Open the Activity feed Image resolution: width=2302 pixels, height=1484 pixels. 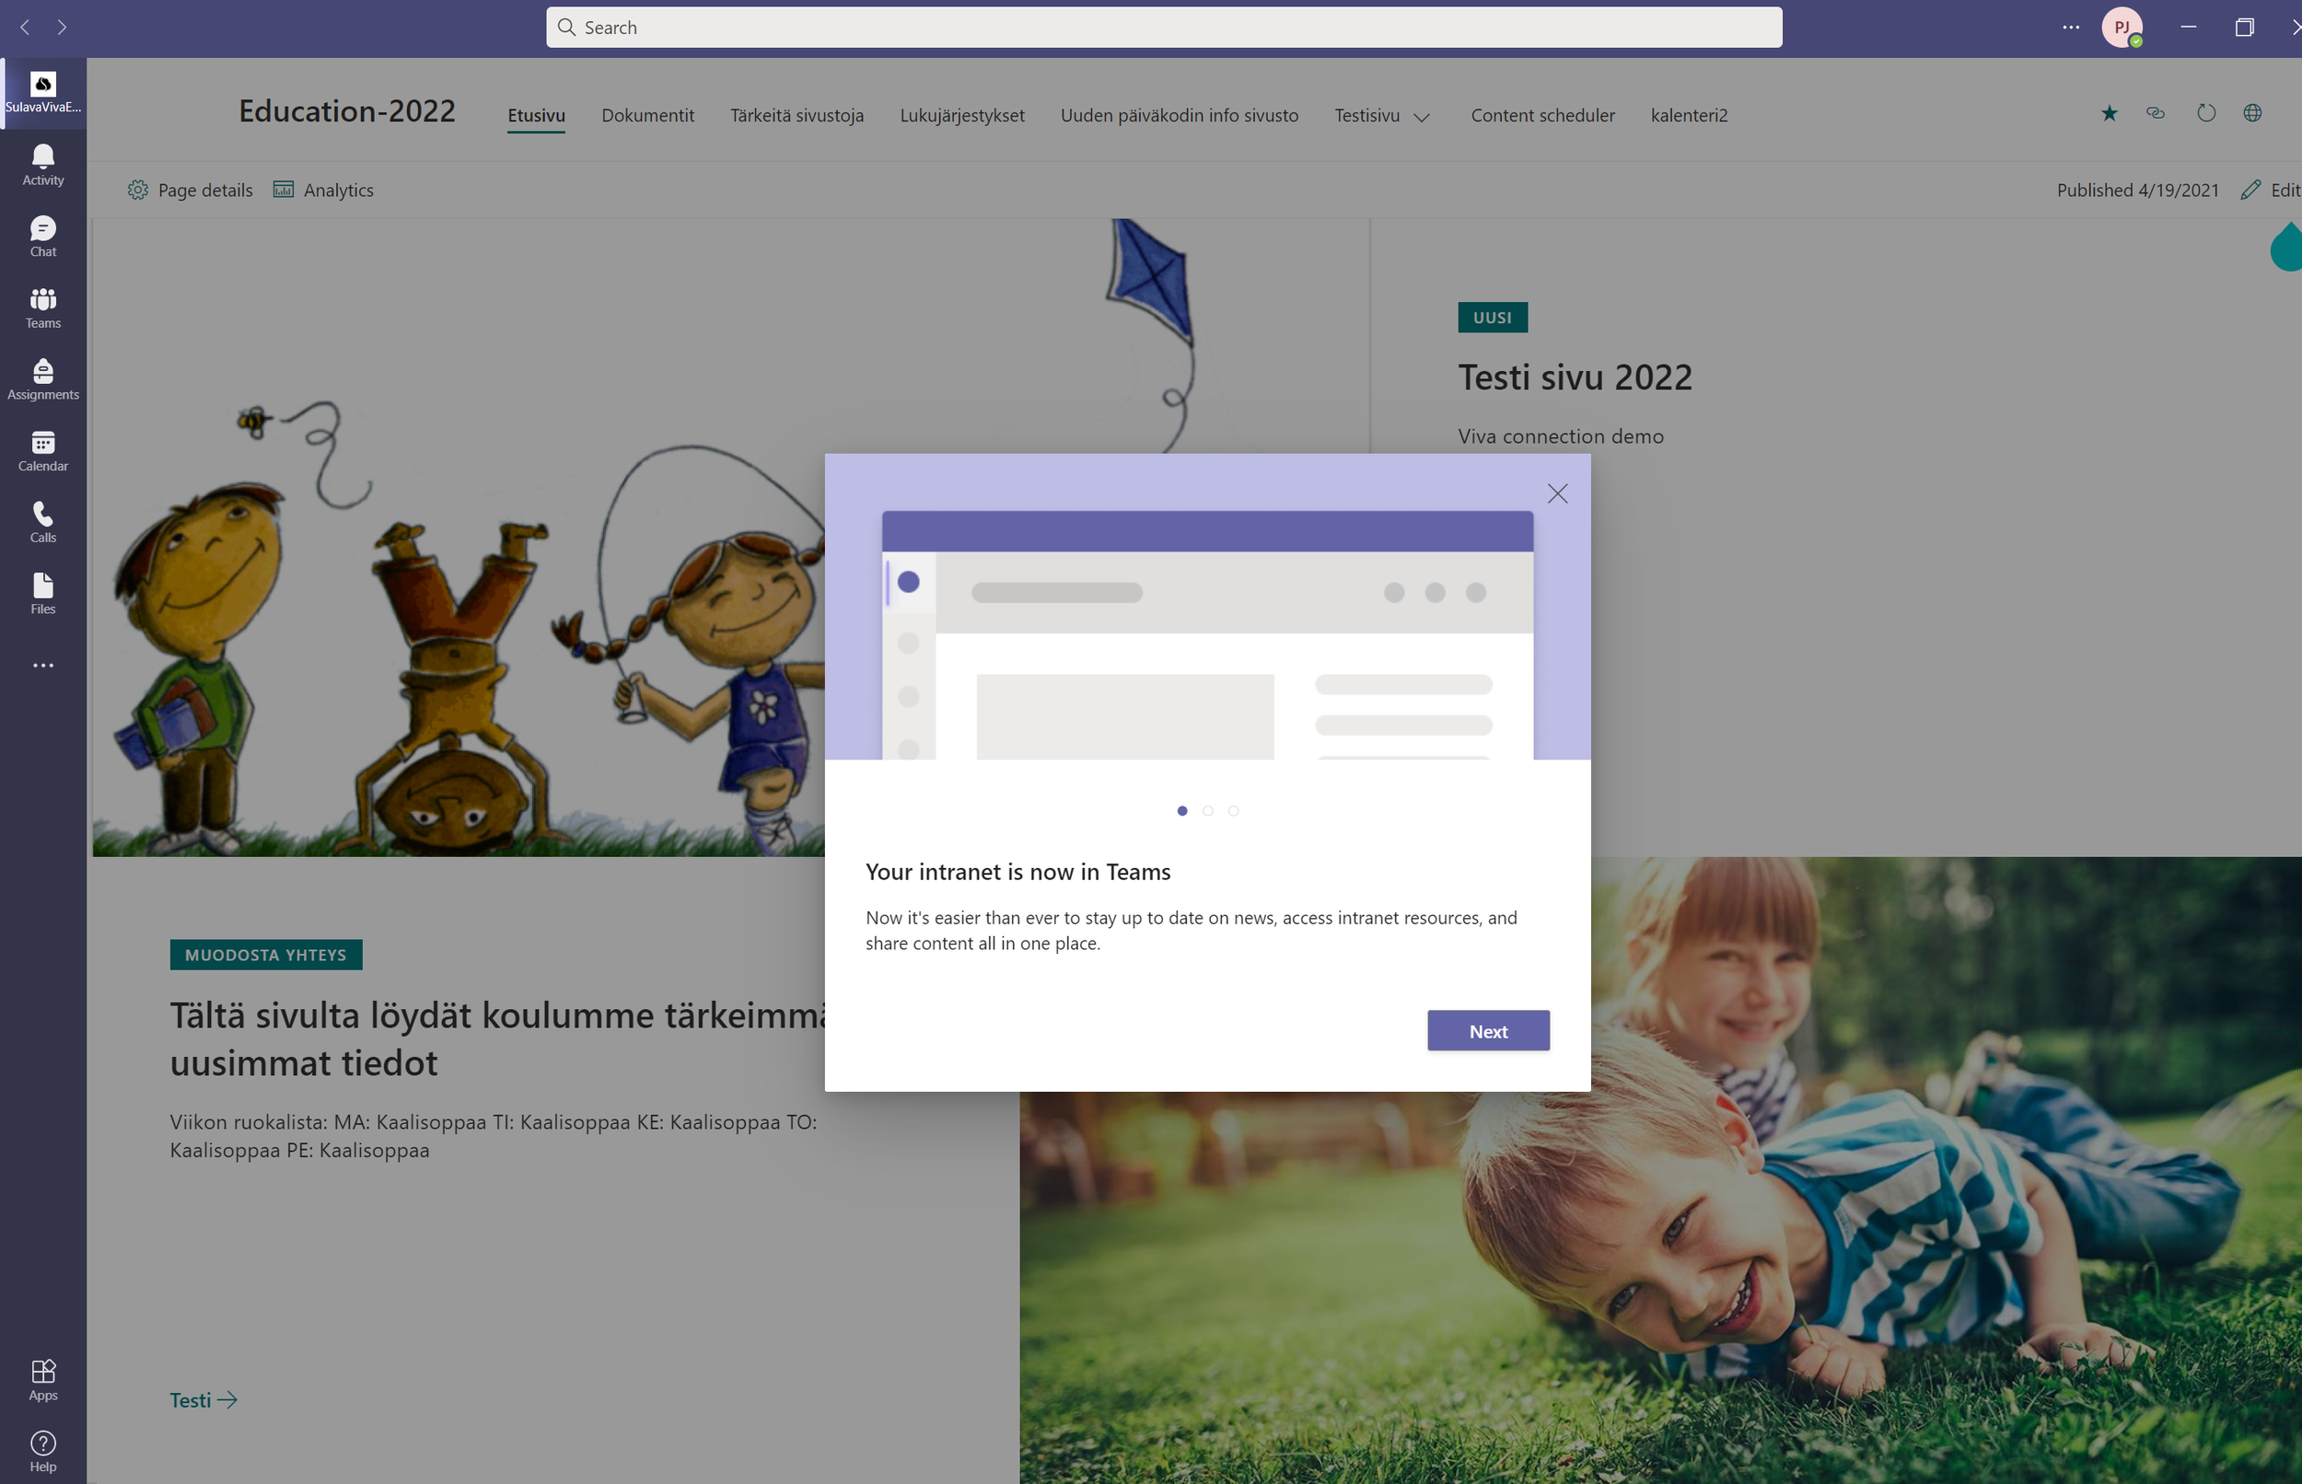[x=42, y=162]
